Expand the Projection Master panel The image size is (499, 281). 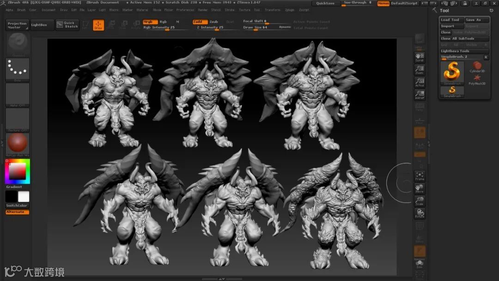coord(17,25)
